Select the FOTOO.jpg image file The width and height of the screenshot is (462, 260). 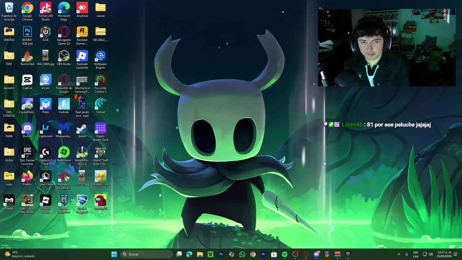pos(82,179)
